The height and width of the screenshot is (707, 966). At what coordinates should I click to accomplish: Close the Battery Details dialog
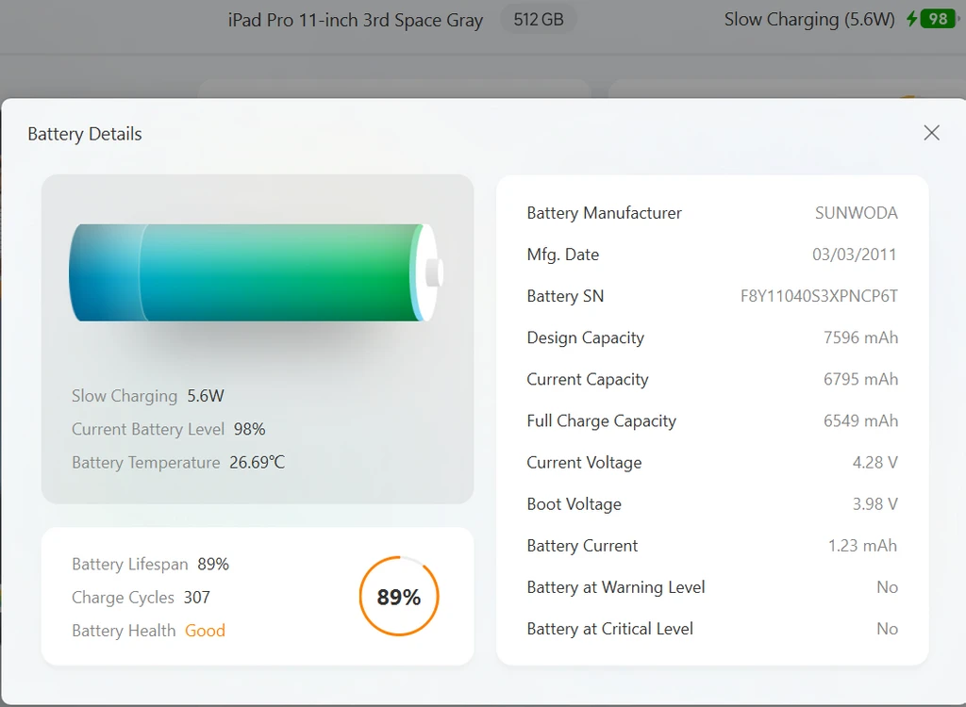click(x=931, y=132)
